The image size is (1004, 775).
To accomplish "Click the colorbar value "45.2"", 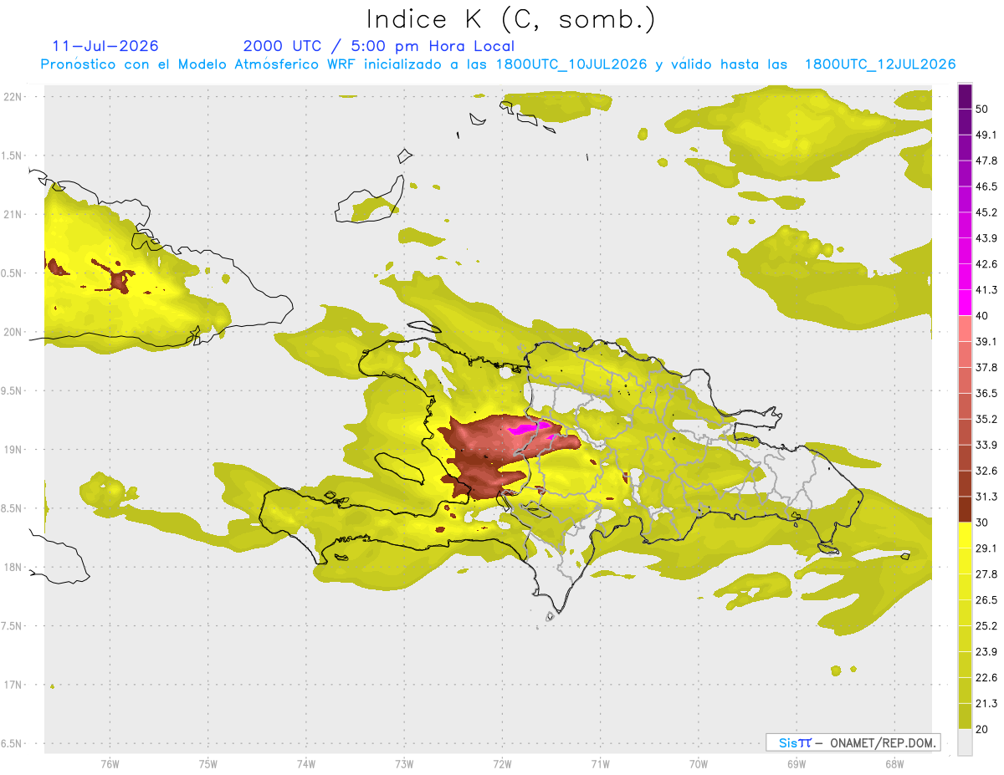I will pyautogui.click(x=986, y=212).
